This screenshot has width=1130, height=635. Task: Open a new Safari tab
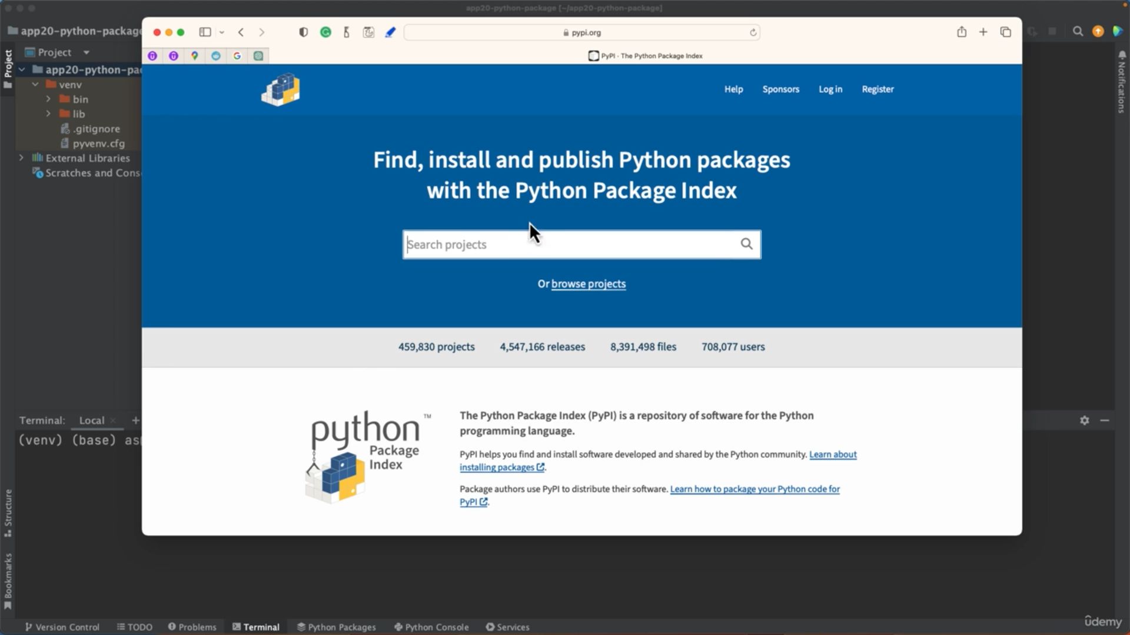point(983,32)
